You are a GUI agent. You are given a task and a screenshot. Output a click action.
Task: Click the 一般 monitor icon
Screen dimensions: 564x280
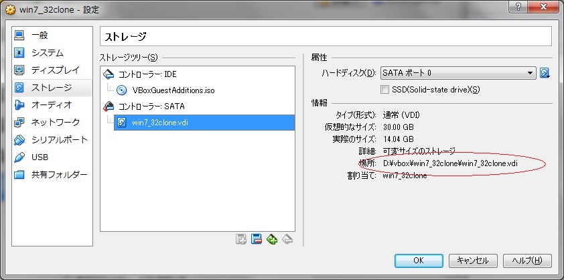19,36
